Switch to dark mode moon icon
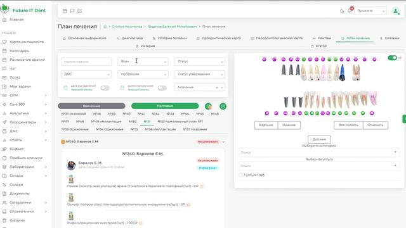The height and width of the screenshot is (228, 406). click(342, 11)
